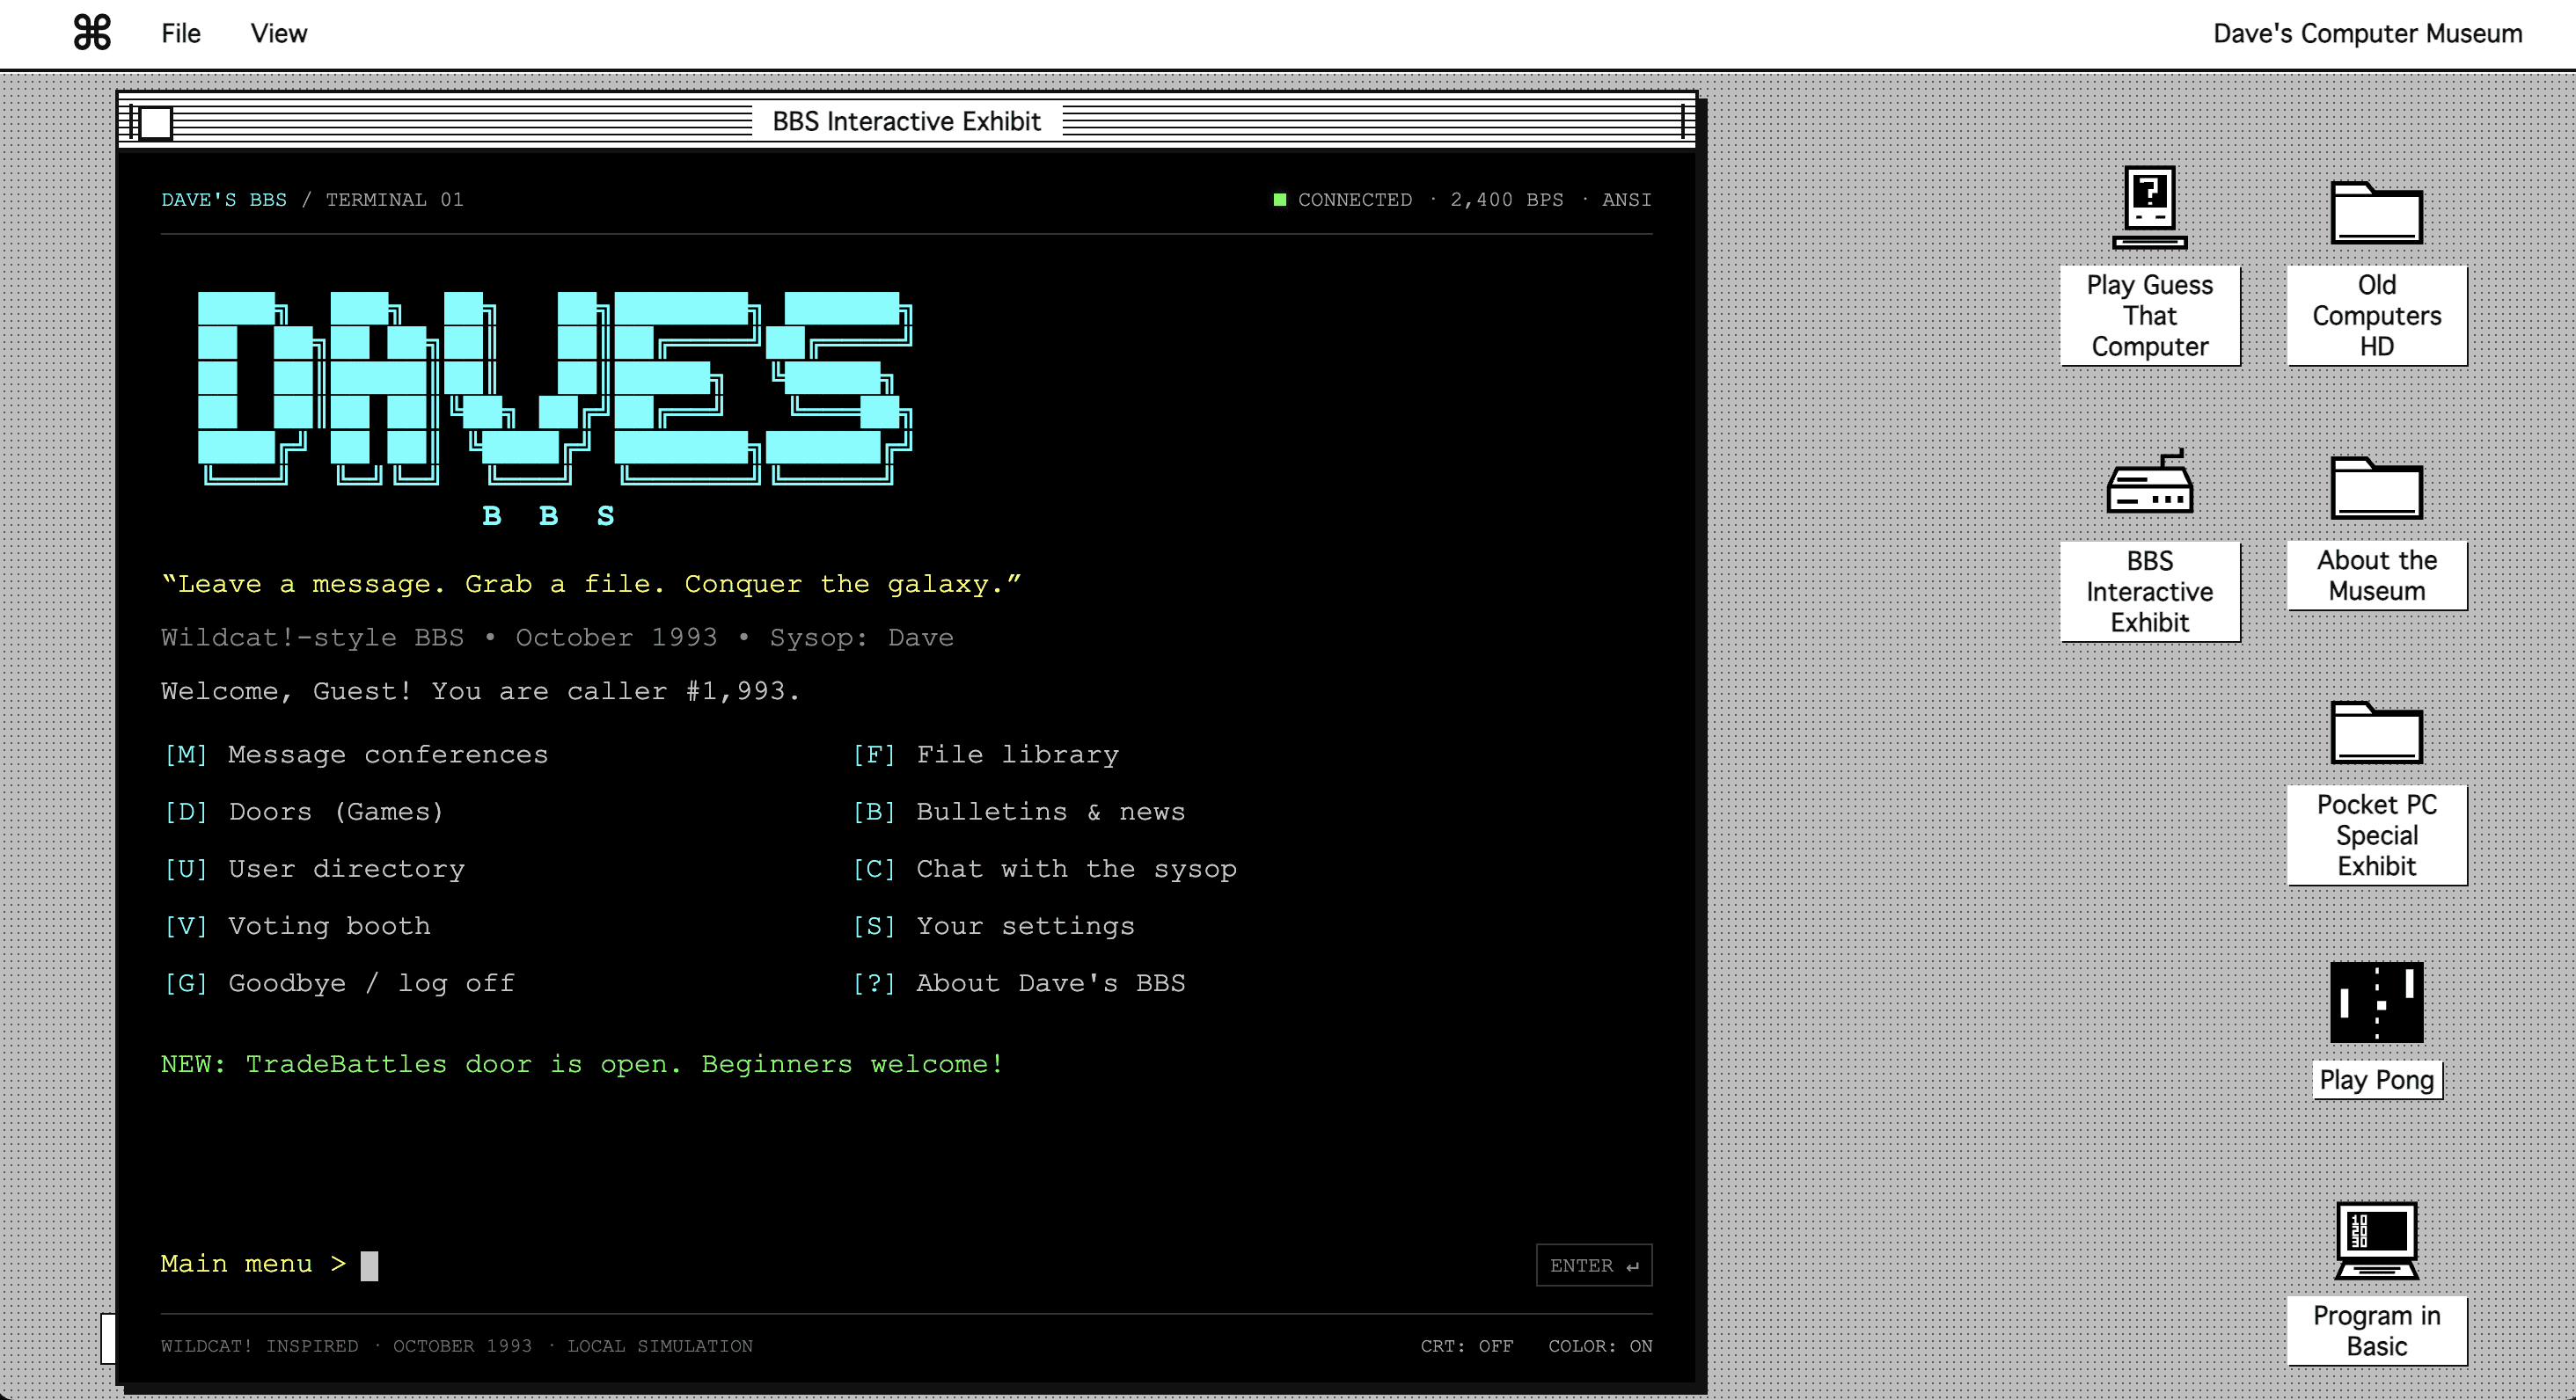Click the green CONNECTED status indicator
This screenshot has width=2576, height=1400.
pyautogui.click(x=1279, y=200)
